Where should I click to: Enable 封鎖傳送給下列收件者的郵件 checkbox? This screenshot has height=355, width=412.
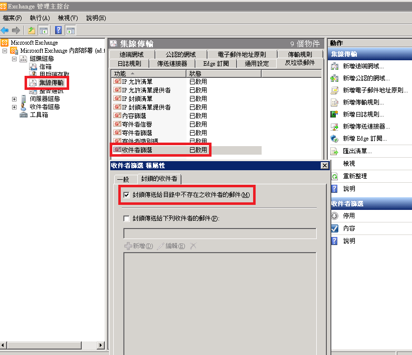pyautogui.click(x=126, y=218)
